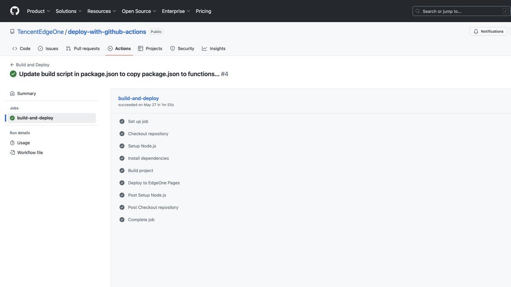Click the run number #4
The image size is (511, 287).
(x=224, y=74)
